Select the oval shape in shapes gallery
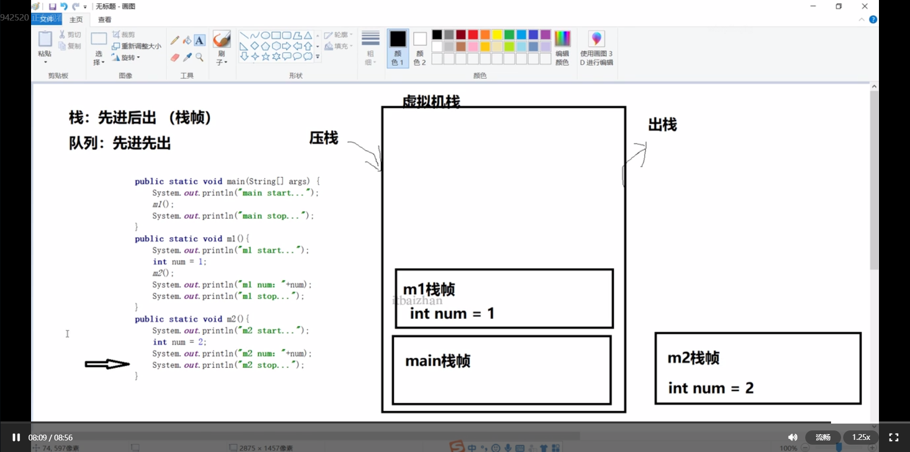Screen dimensions: 910x452 pyautogui.click(x=265, y=35)
